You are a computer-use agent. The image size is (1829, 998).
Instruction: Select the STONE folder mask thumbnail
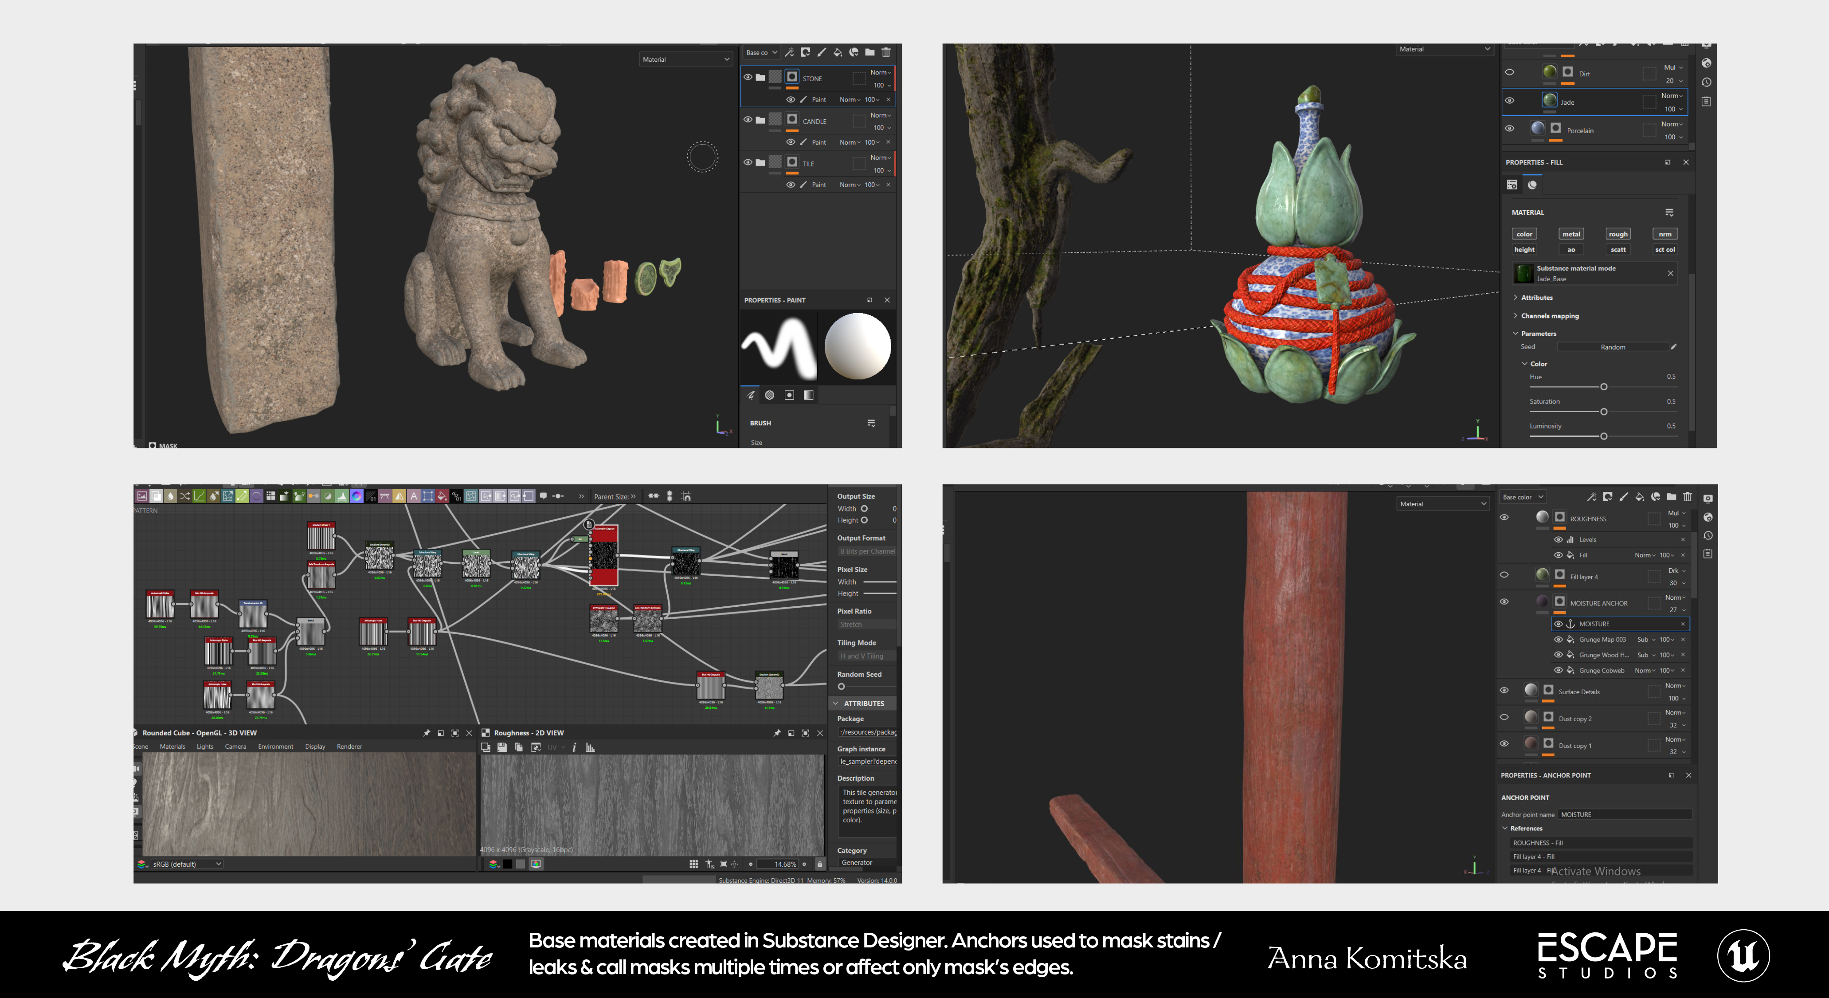[x=791, y=77]
